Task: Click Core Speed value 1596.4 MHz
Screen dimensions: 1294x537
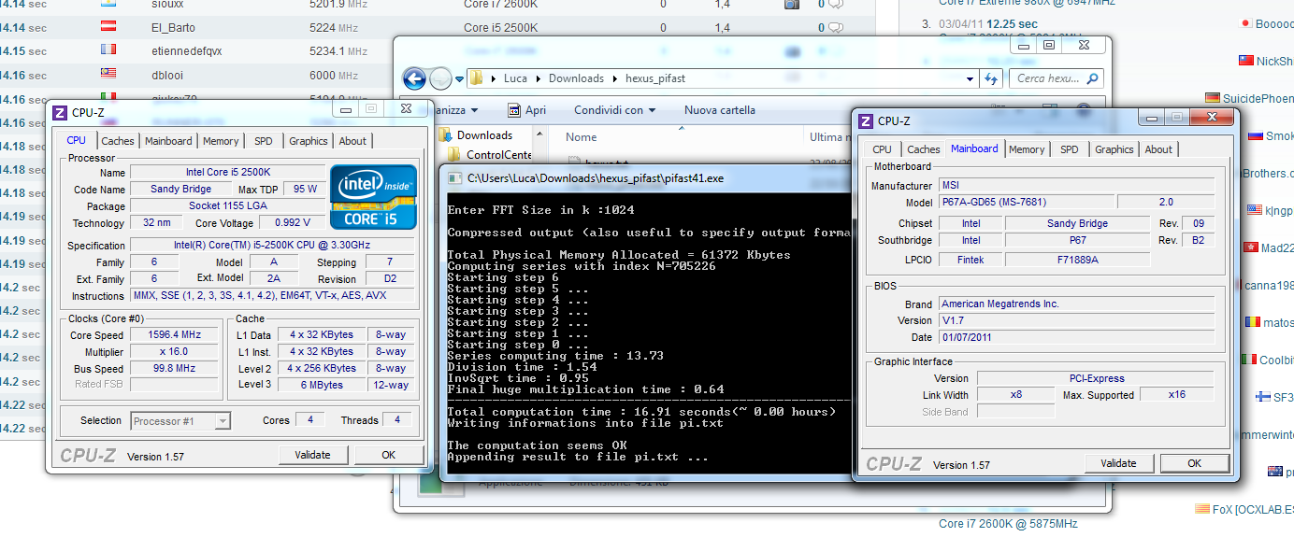Action: (x=175, y=334)
